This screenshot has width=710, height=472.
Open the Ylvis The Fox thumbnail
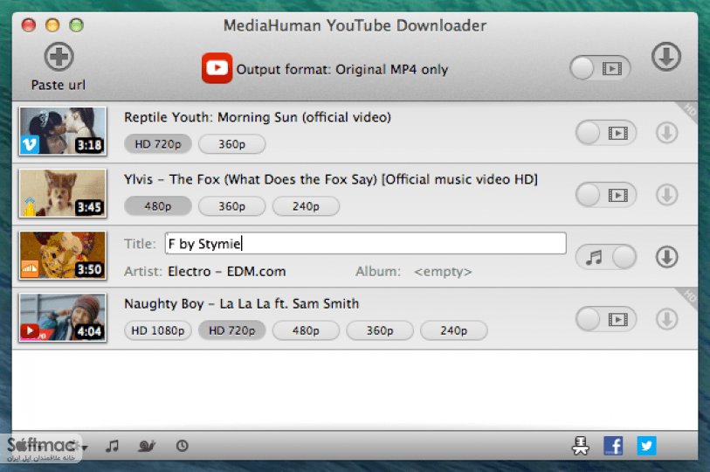click(x=63, y=193)
